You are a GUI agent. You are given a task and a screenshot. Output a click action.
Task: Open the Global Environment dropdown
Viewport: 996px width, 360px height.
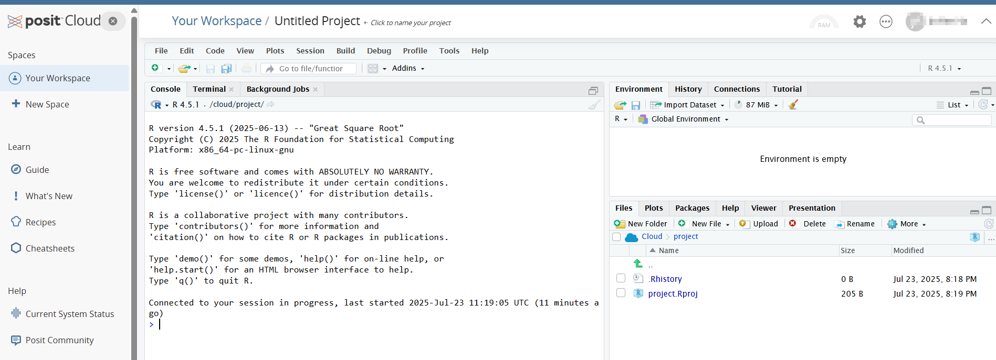pyautogui.click(x=684, y=119)
